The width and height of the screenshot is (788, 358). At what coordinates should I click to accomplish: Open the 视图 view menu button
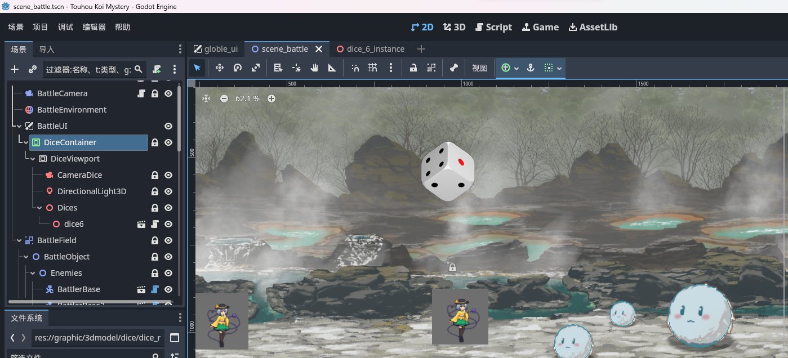(x=480, y=68)
